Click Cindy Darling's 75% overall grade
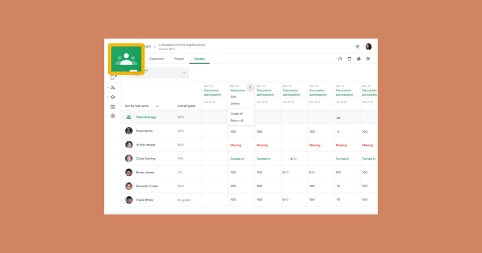This screenshot has height=253, width=482. tap(180, 158)
